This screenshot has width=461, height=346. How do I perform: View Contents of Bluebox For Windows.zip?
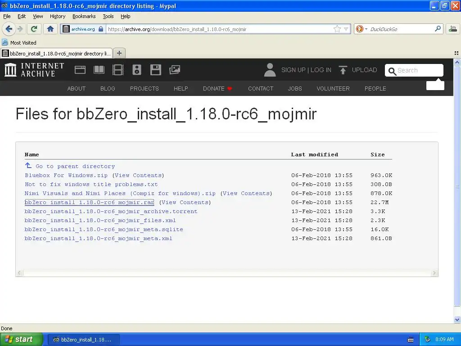click(x=138, y=175)
